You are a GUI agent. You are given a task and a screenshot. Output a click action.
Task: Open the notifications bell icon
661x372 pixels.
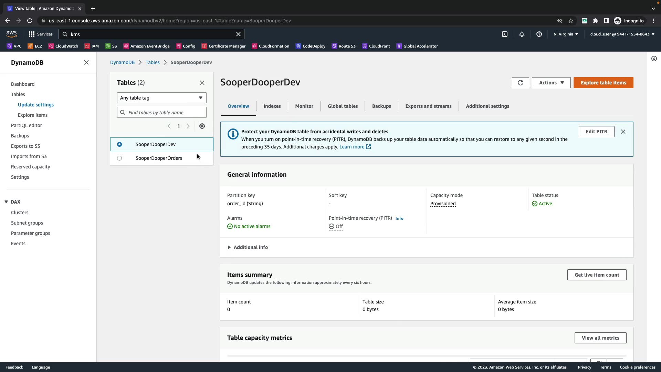522,34
